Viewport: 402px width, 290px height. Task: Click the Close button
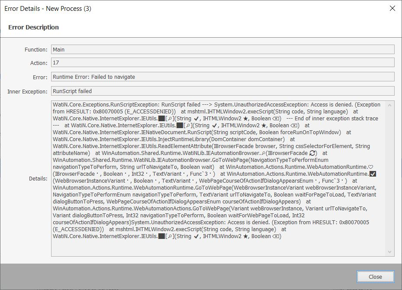(x=375, y=277)
